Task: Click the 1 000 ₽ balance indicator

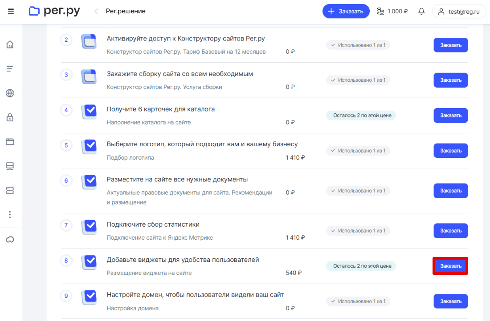Action: click(x=392, y=12)
